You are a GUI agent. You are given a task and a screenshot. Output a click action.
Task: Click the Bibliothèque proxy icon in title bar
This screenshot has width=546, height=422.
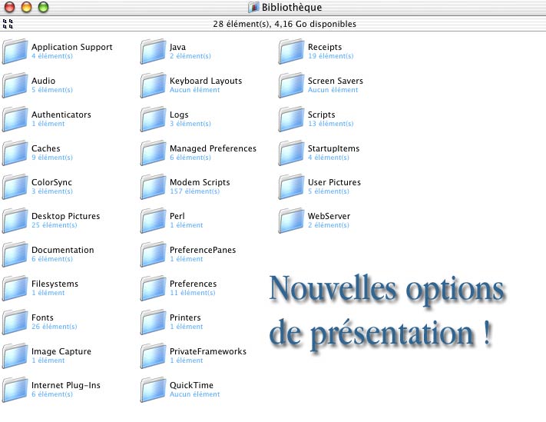(253, 7)
